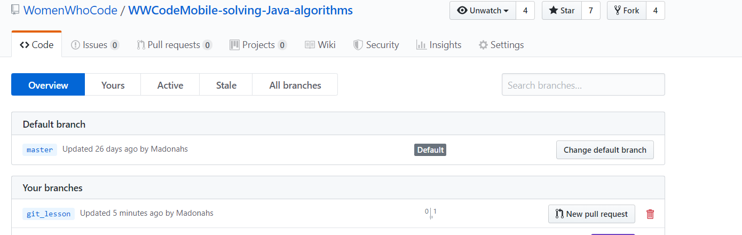Show Yours branches filter
The height and width of the screenshot is (235, 742).
click(113, 85)
